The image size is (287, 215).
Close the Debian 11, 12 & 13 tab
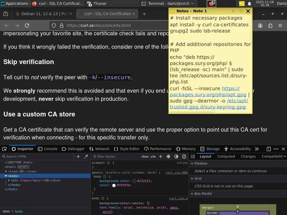point(71,14)
